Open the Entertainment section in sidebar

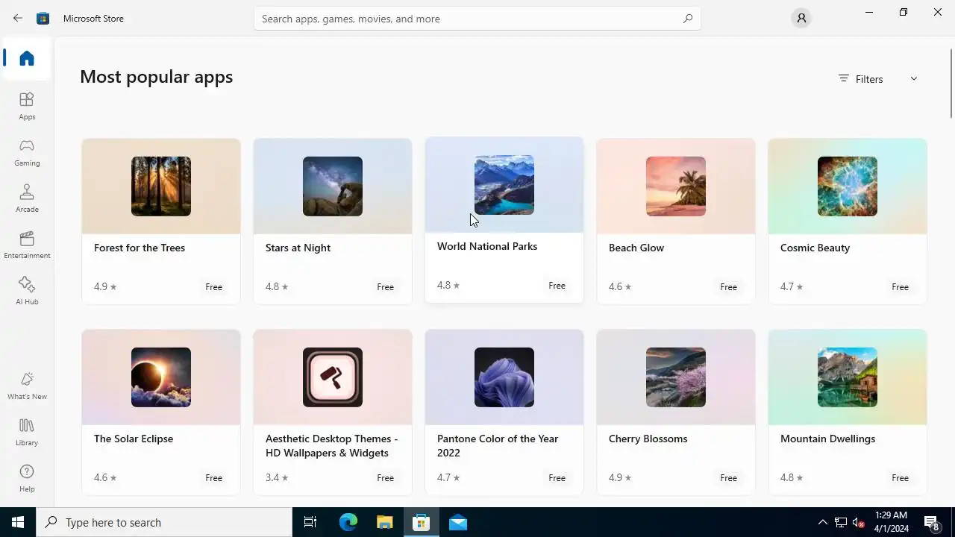27,245
